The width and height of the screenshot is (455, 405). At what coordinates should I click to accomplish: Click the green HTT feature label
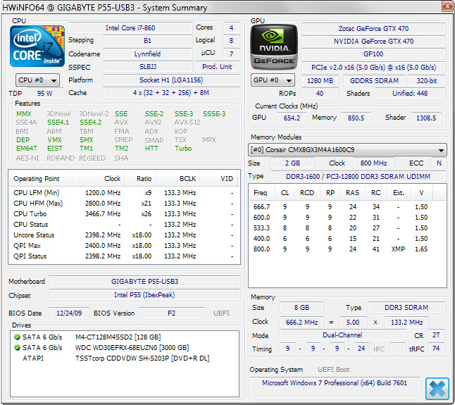point(151,149)
